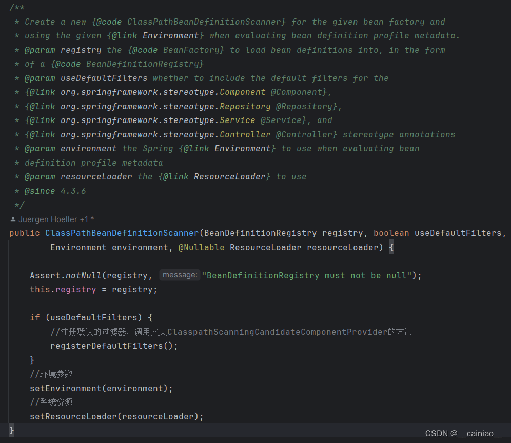Click the ClasspathScanningCandidateComponentProvider comment line
Viewport: 511px width, 443px height.
click(x=231, y=332)
